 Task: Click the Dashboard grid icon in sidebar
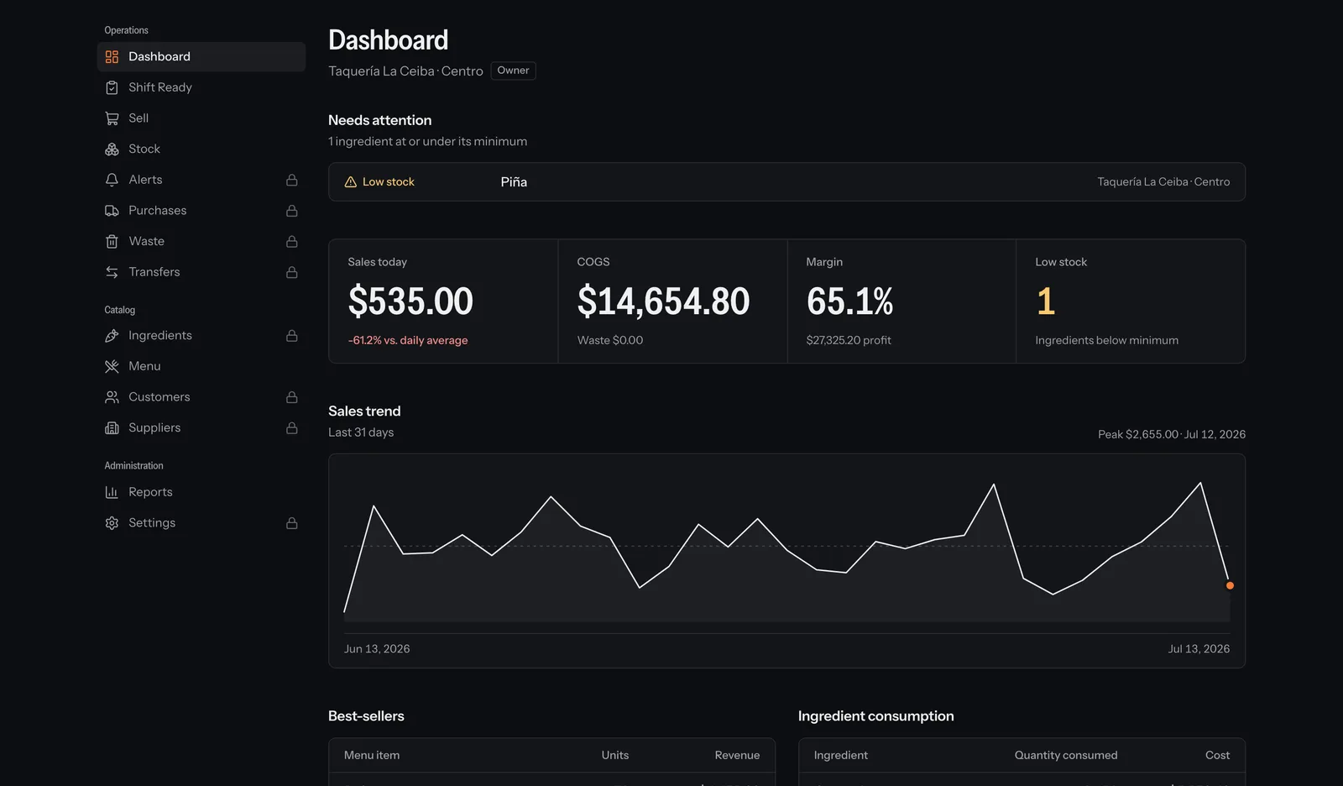(x=112, y=57)
